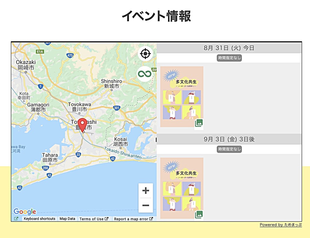Click the 9月 3日 (金) 3日後 date header
Viewport: 310px width, 238px height.
point(229,139)
